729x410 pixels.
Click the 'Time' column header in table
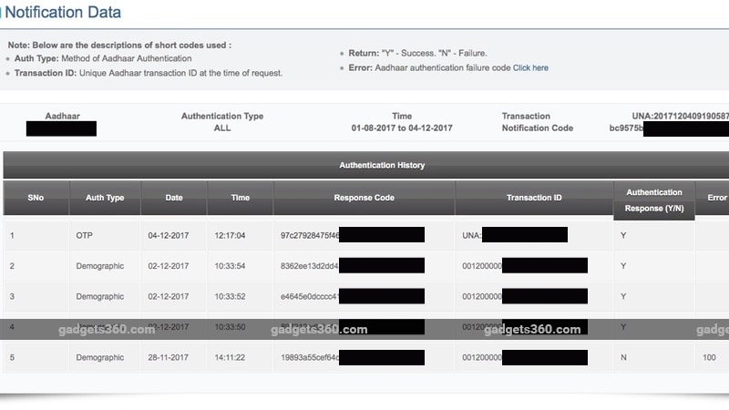(241, 198)
